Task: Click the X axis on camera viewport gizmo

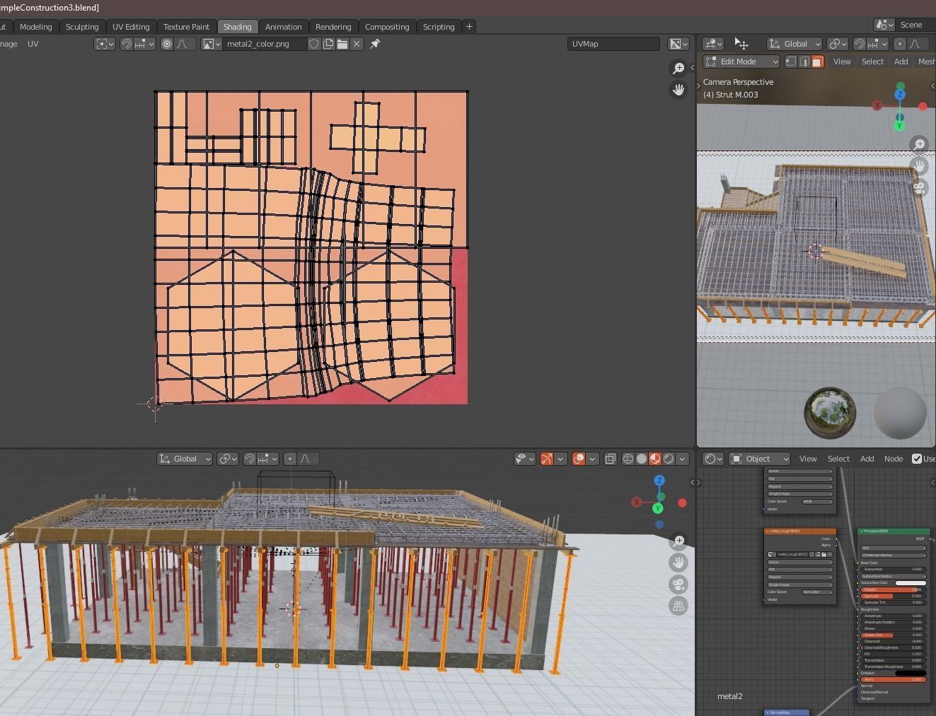Action: 877,105
